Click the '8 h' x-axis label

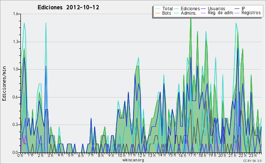point(101,155)
